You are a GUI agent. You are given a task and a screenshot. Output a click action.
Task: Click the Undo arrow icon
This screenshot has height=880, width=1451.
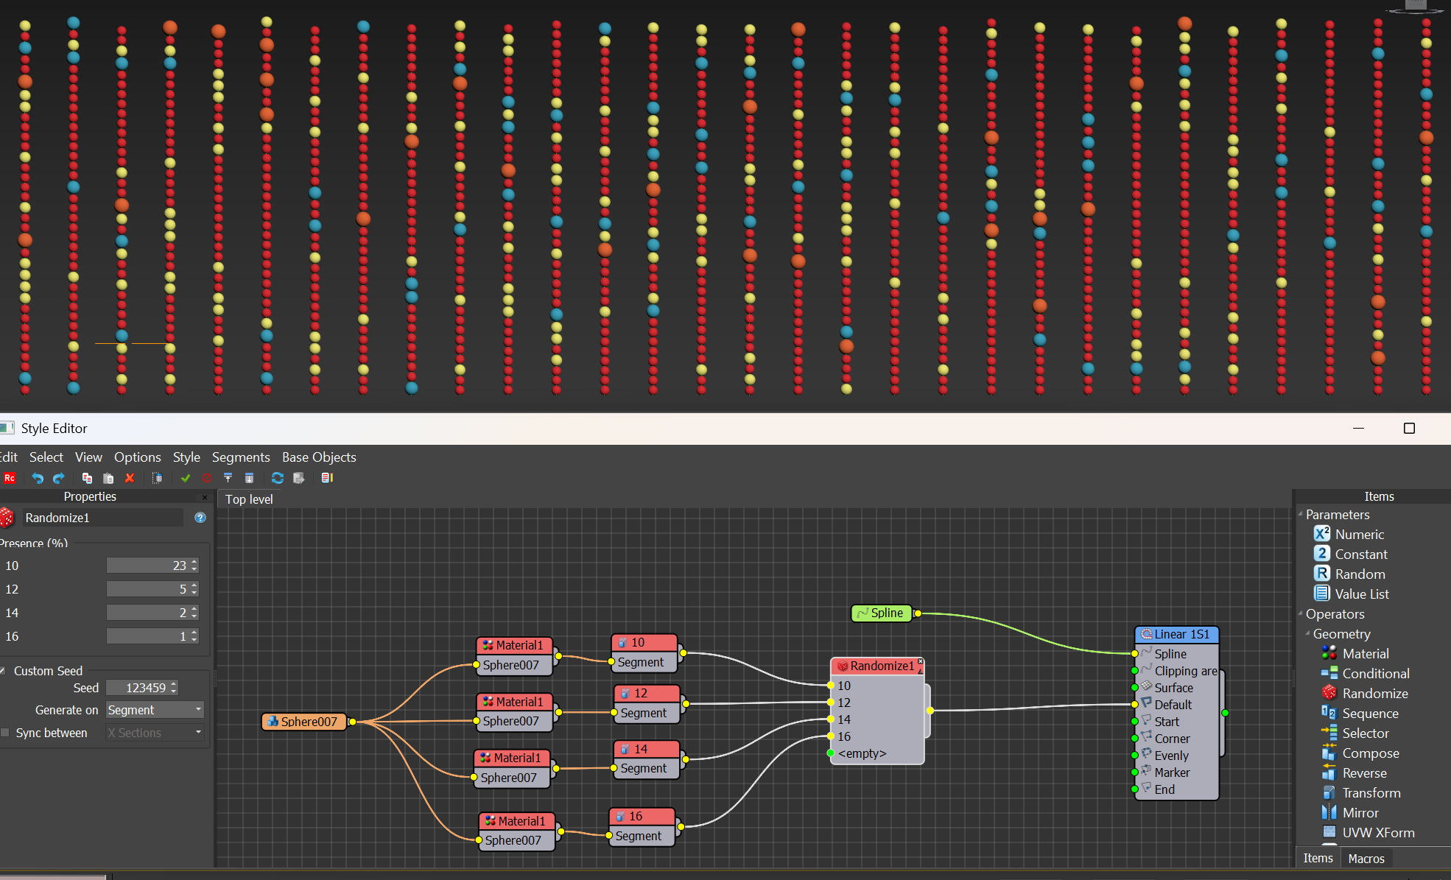(x=38, y=478)
